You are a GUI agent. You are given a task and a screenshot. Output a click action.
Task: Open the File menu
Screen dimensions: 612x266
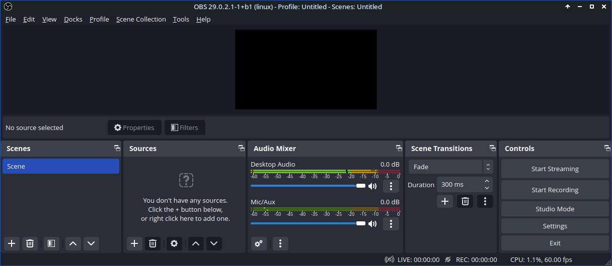click(11, 19)
